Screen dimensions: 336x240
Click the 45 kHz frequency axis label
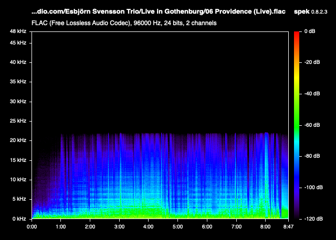[18, 43]
